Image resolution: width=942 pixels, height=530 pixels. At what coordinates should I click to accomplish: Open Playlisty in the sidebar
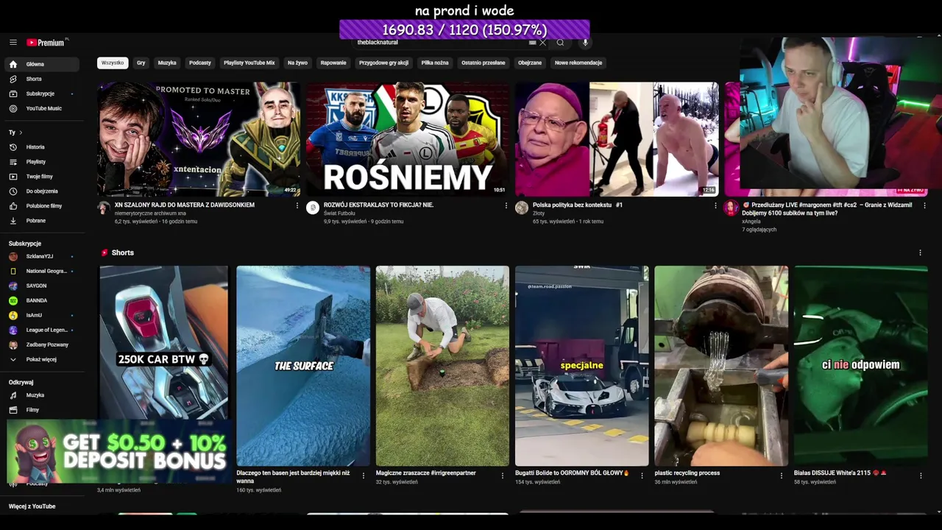click(x=41, y=162)
